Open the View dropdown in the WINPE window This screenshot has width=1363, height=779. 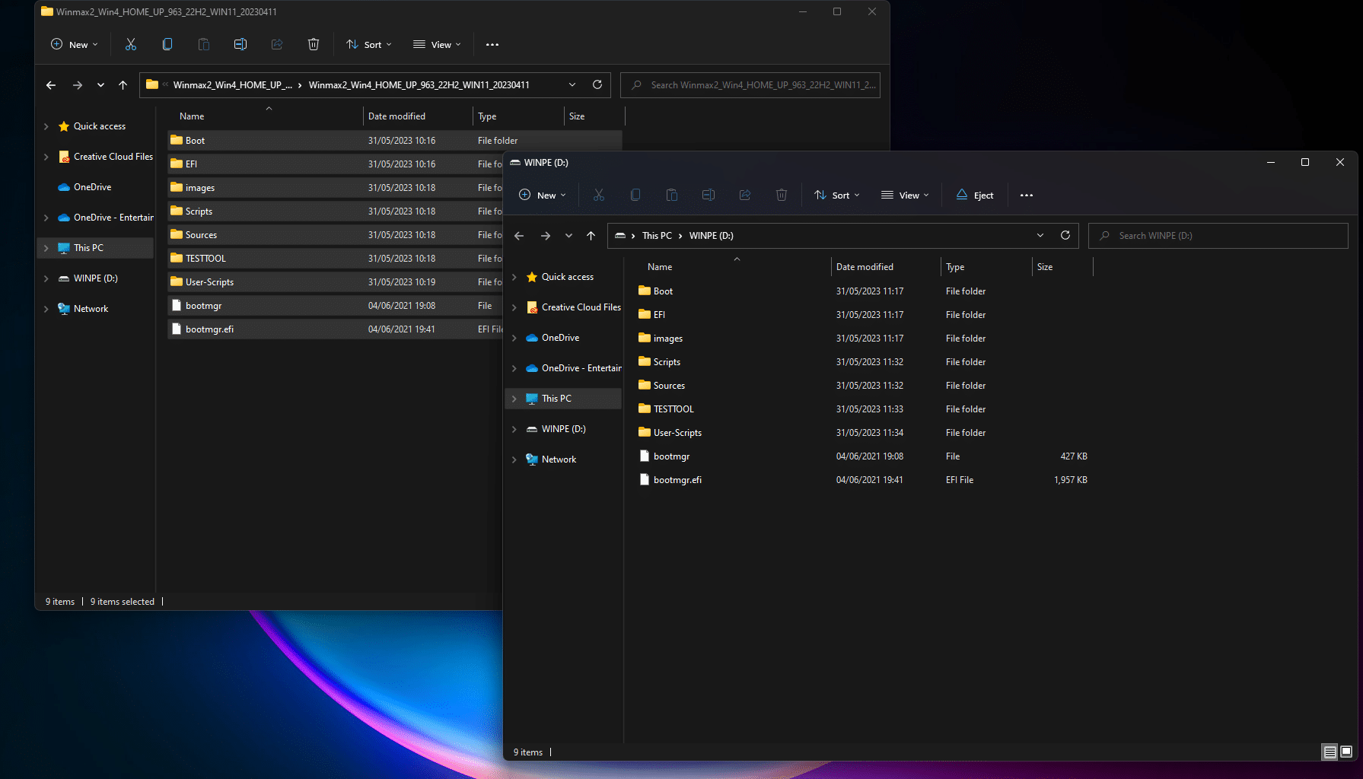(x=905, y=195)
